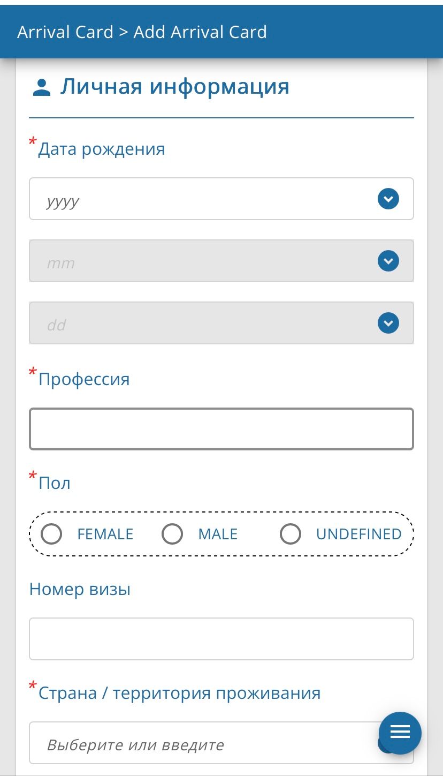Choose the UNDEFINED gender option

291,534
